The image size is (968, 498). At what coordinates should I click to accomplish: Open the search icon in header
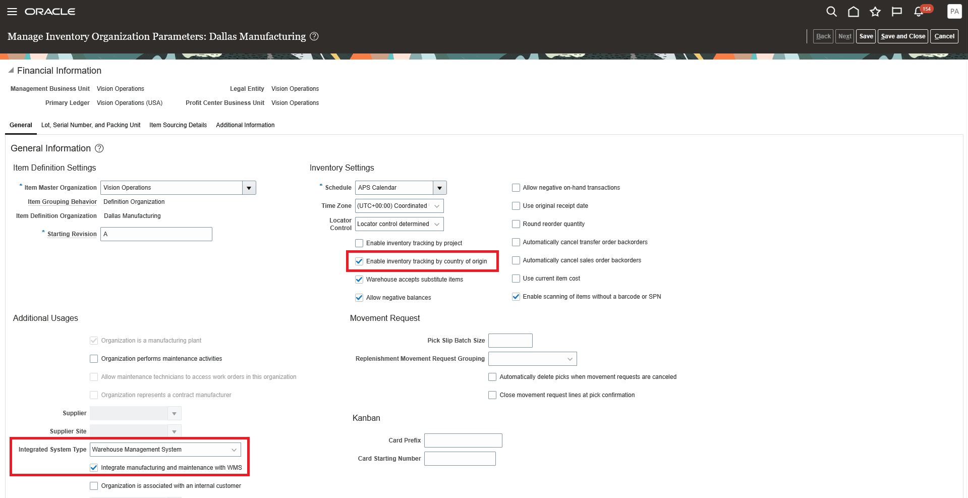point(831,12)
